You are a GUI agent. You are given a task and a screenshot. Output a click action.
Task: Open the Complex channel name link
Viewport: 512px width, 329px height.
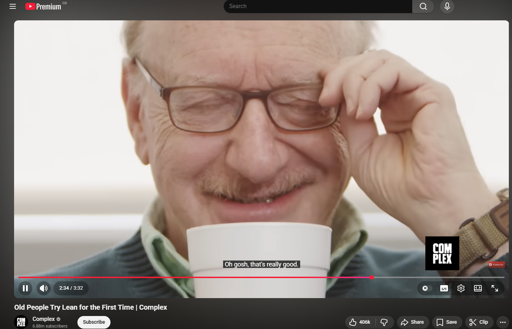(x=44, y=319)
